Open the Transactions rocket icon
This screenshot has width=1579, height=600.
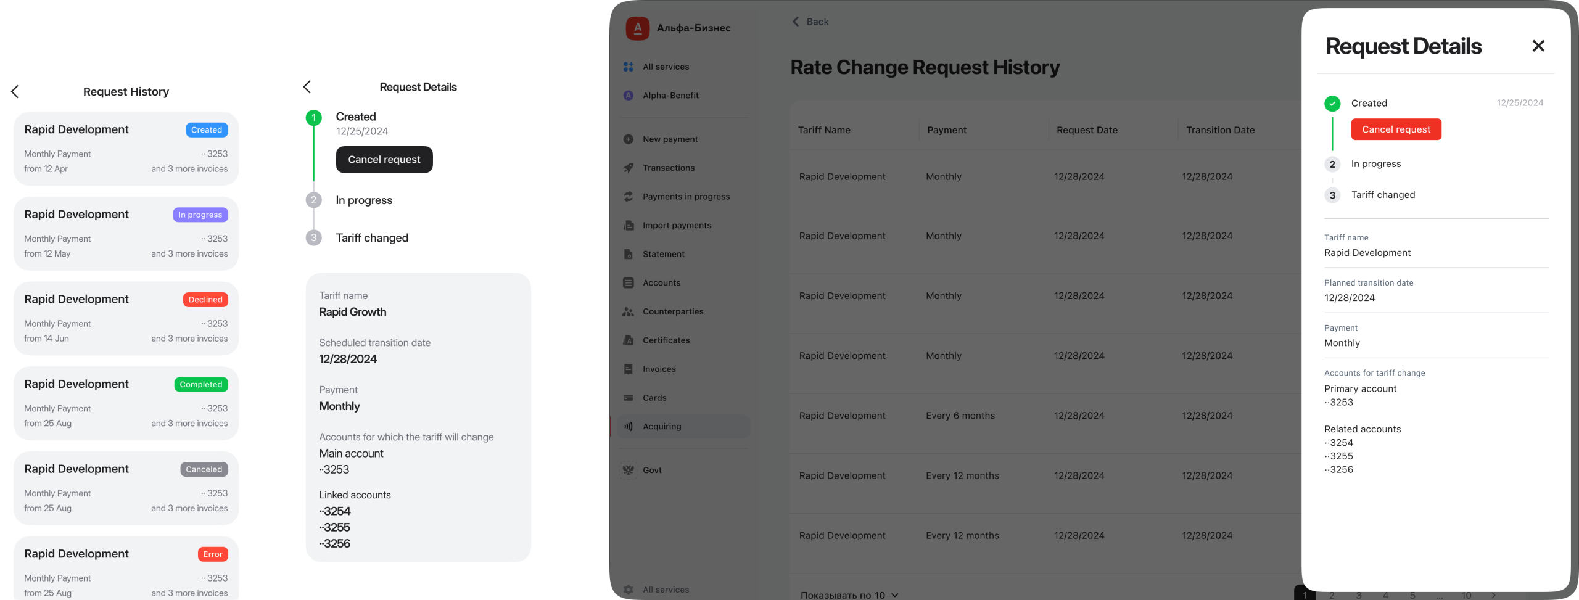click(x=628, y=168)
